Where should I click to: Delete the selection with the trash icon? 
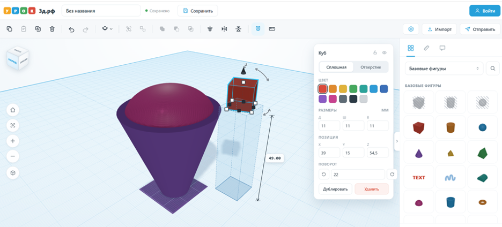(52, 29)
